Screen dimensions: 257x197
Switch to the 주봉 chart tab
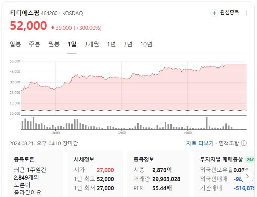35,44
